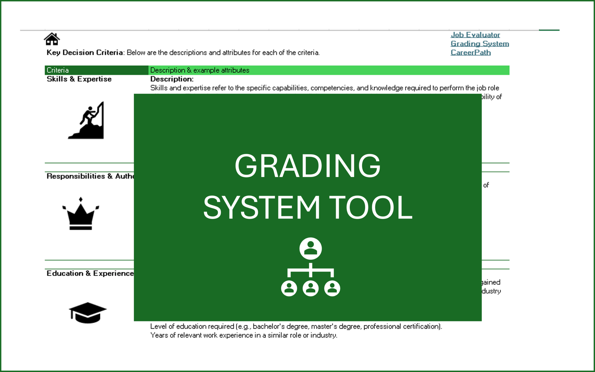Click the home icon at top left
The height and width of the screenshot is (372, 595).
click(x=52, y=39)
